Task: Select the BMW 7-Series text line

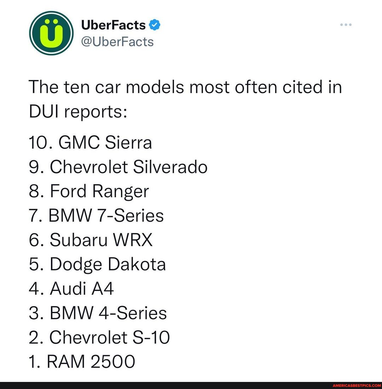Action: pos(95,215)
